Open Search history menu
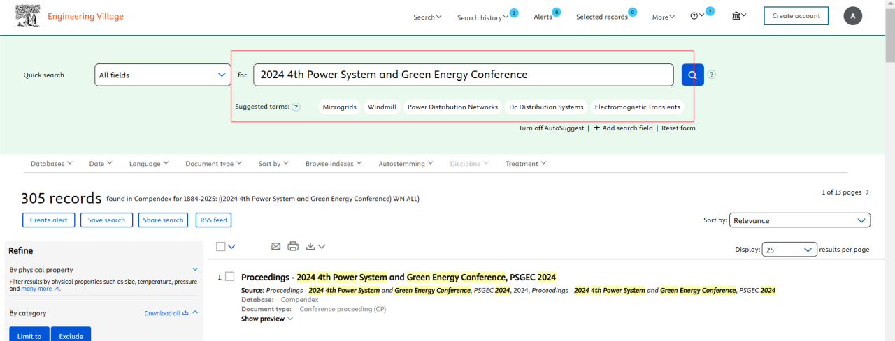Screen dimensions: 895x341 pyautogui.click(x=483, y=17)
